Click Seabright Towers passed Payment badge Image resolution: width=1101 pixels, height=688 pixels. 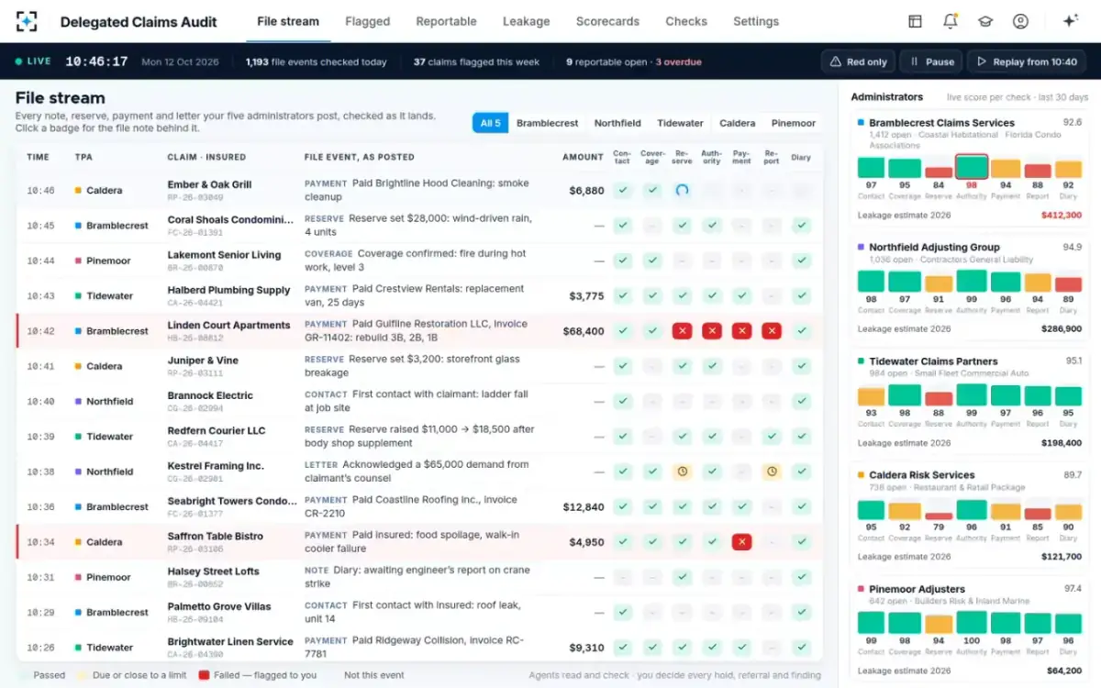click(x=742, y=506)
